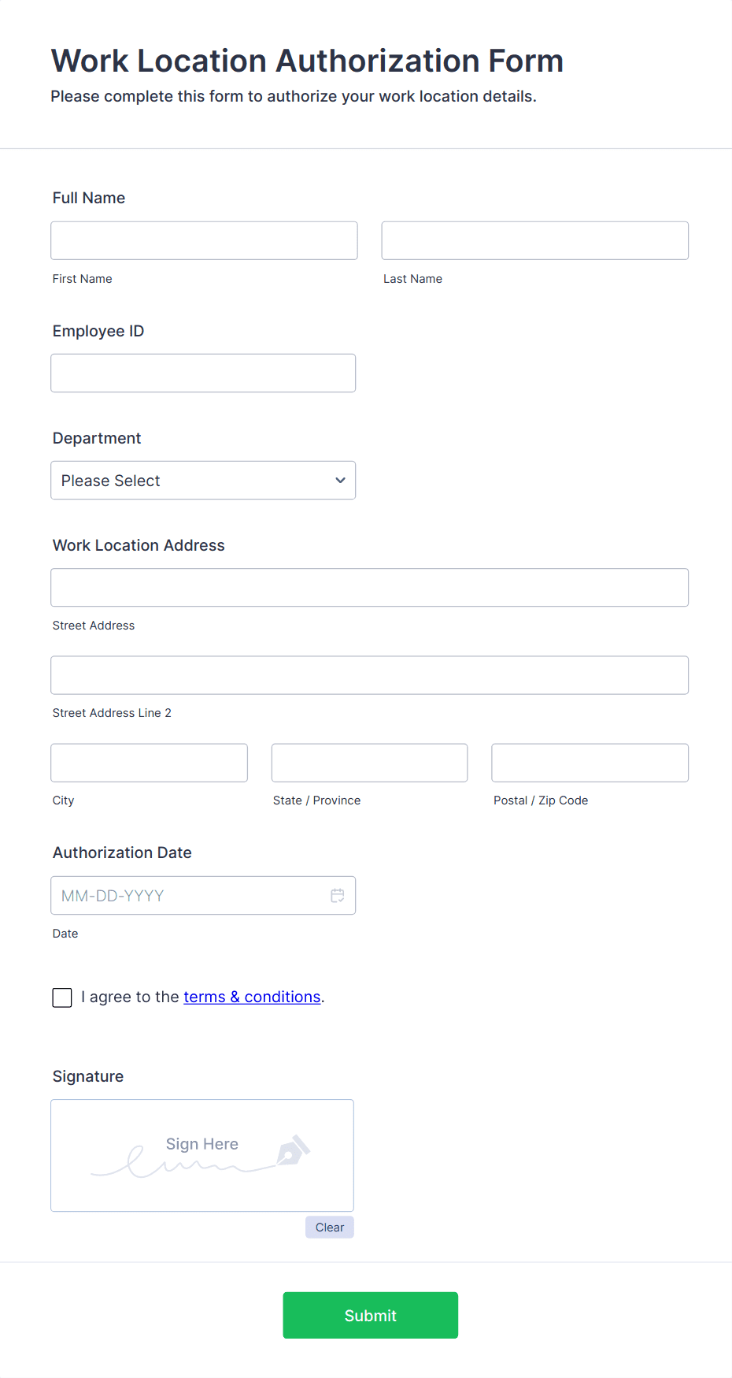Select the Street Address Line 2 field
Screen dimensions: 732x1378
[369, 675]
